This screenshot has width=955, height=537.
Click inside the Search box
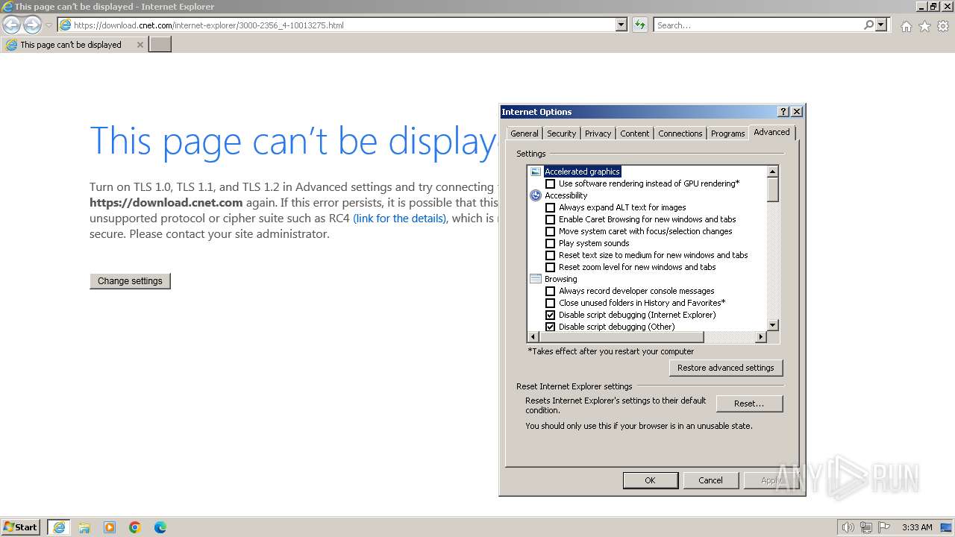(x=757, y=25)
